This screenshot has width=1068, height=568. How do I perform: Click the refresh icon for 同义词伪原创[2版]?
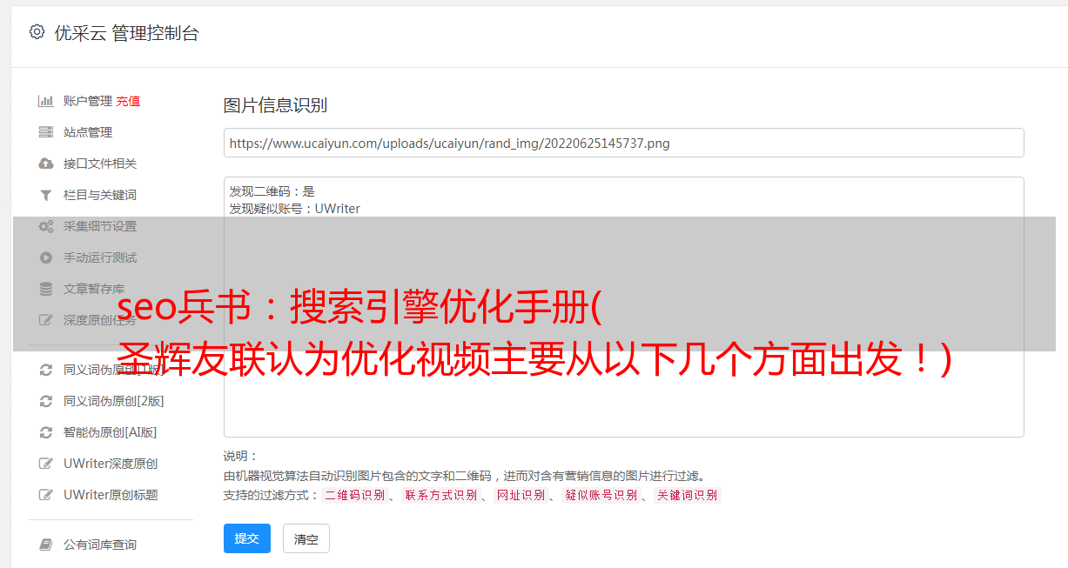coord(46,401)
